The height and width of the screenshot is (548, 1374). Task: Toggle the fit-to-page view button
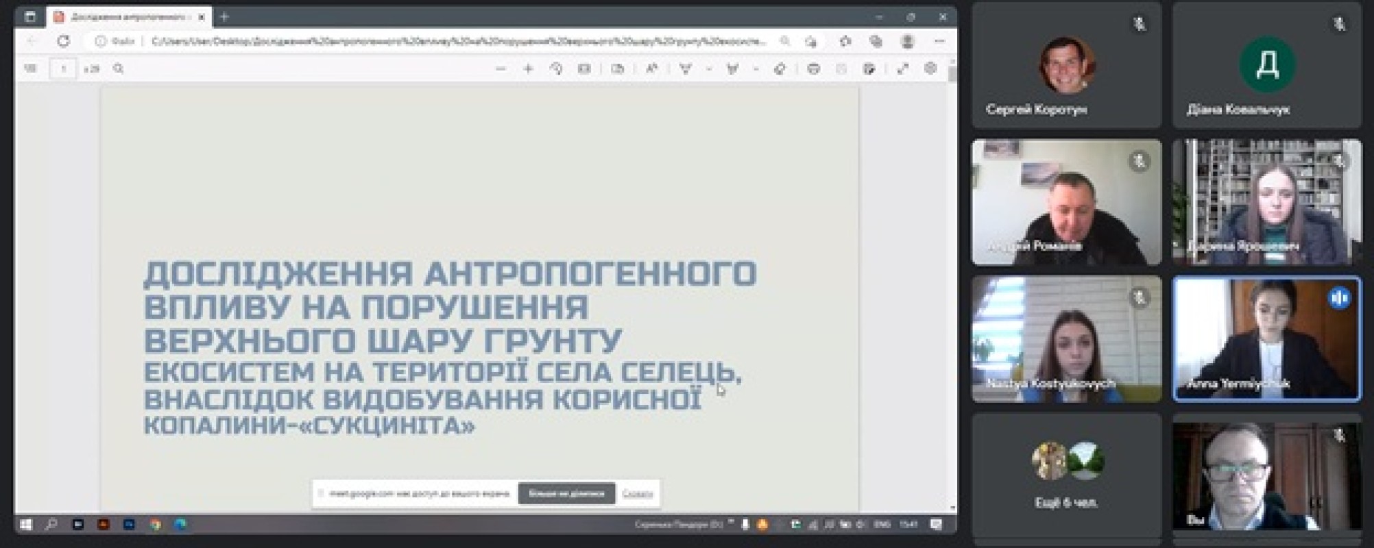[584, 68]
